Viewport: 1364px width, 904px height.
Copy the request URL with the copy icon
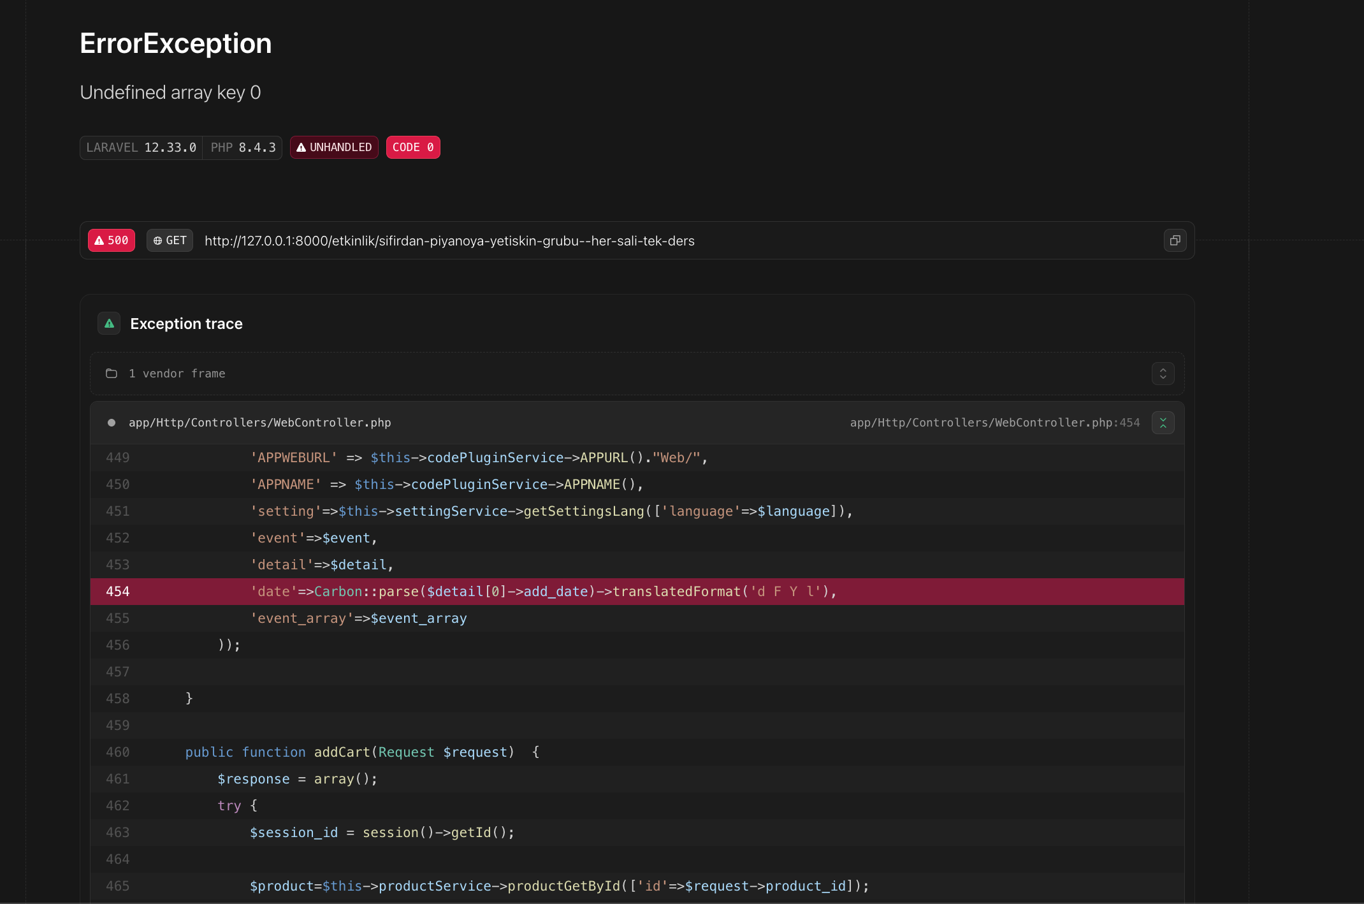[x=1175, y=240]
